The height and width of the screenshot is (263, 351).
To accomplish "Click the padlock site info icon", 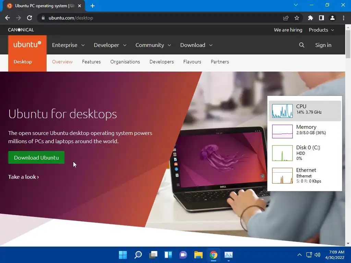I will click(43, 18).
